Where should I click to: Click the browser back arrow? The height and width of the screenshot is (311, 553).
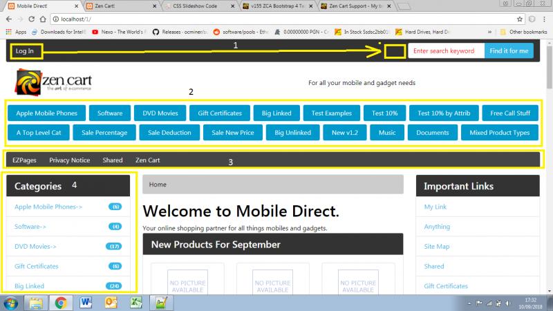(9, 19)
